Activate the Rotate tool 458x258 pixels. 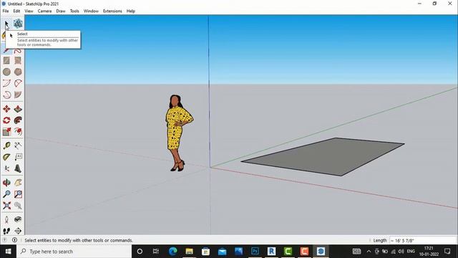point(6,120)
